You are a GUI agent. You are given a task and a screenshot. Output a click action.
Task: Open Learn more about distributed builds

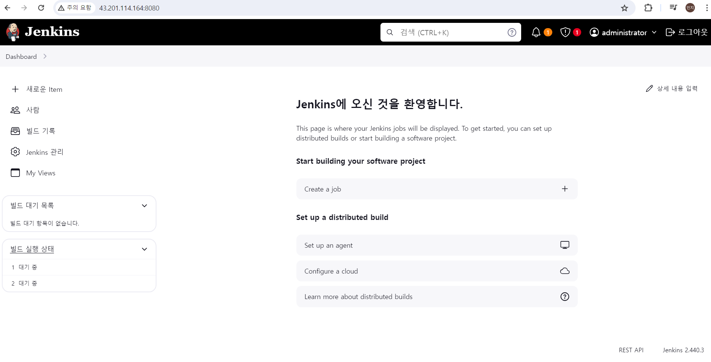pyautogui.click(x=437, y=297)
